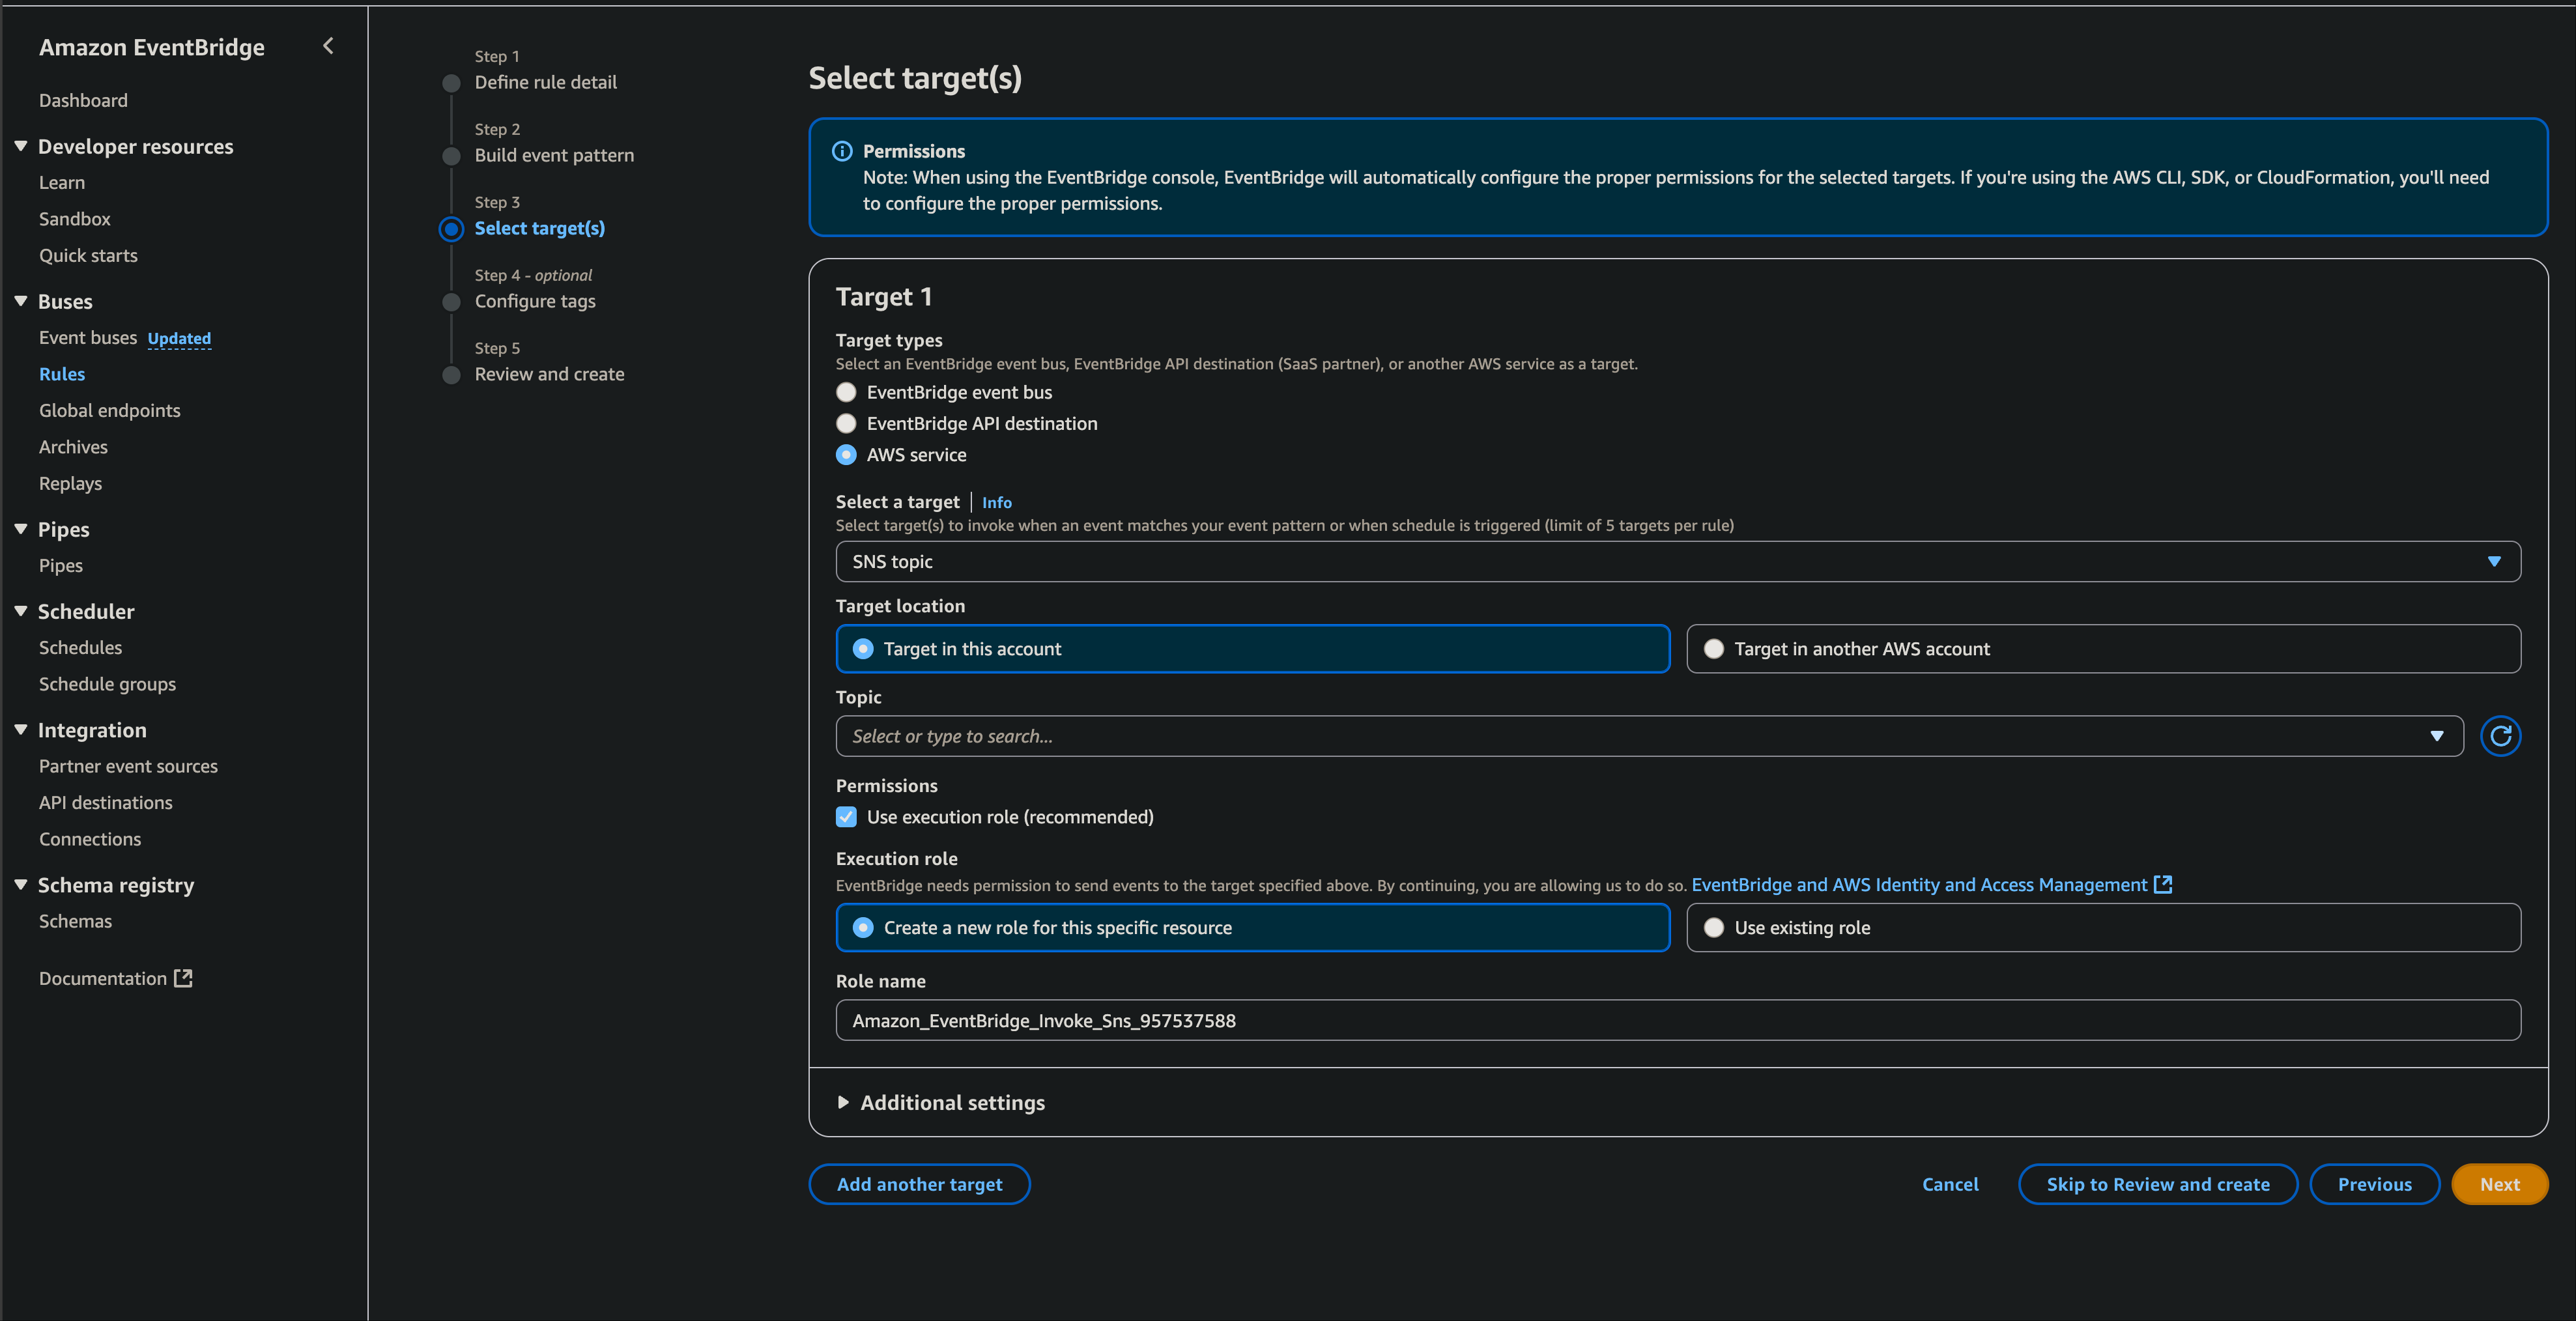This screenshot has width=2576, height=1321.
Task: Toggle Use execution role checkbox
Action: click(x=846, y=817)
